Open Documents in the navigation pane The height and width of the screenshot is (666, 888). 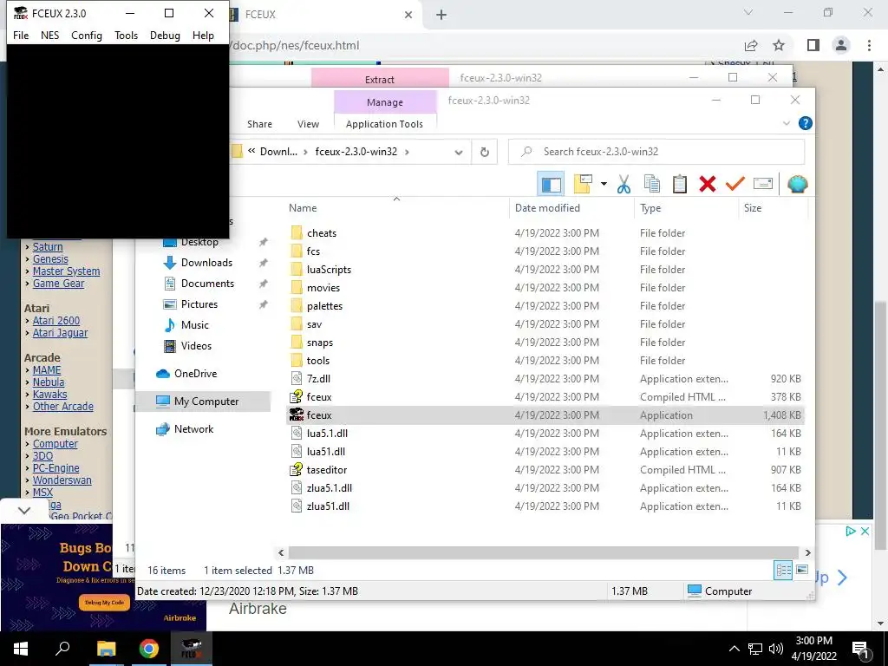207,284
